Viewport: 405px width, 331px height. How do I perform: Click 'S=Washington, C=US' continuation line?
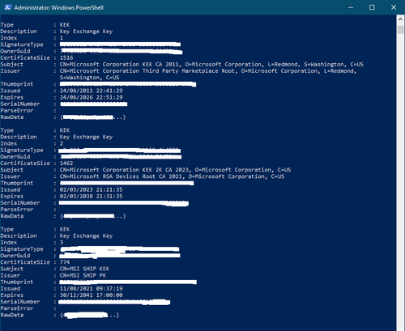(89, 78)
